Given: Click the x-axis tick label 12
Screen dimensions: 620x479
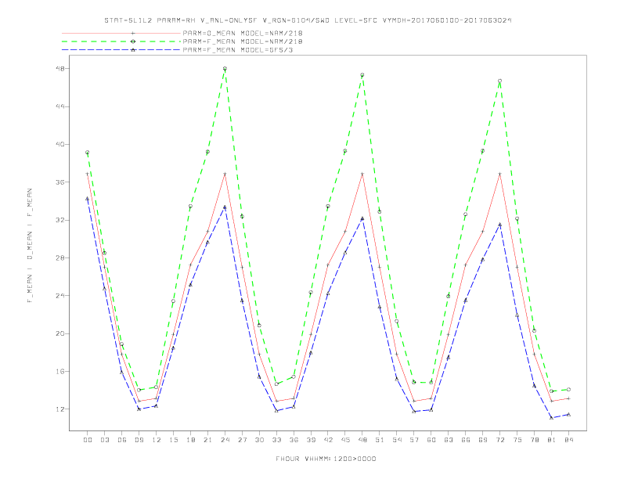Looking at the screenshot, I should [157, 440].
